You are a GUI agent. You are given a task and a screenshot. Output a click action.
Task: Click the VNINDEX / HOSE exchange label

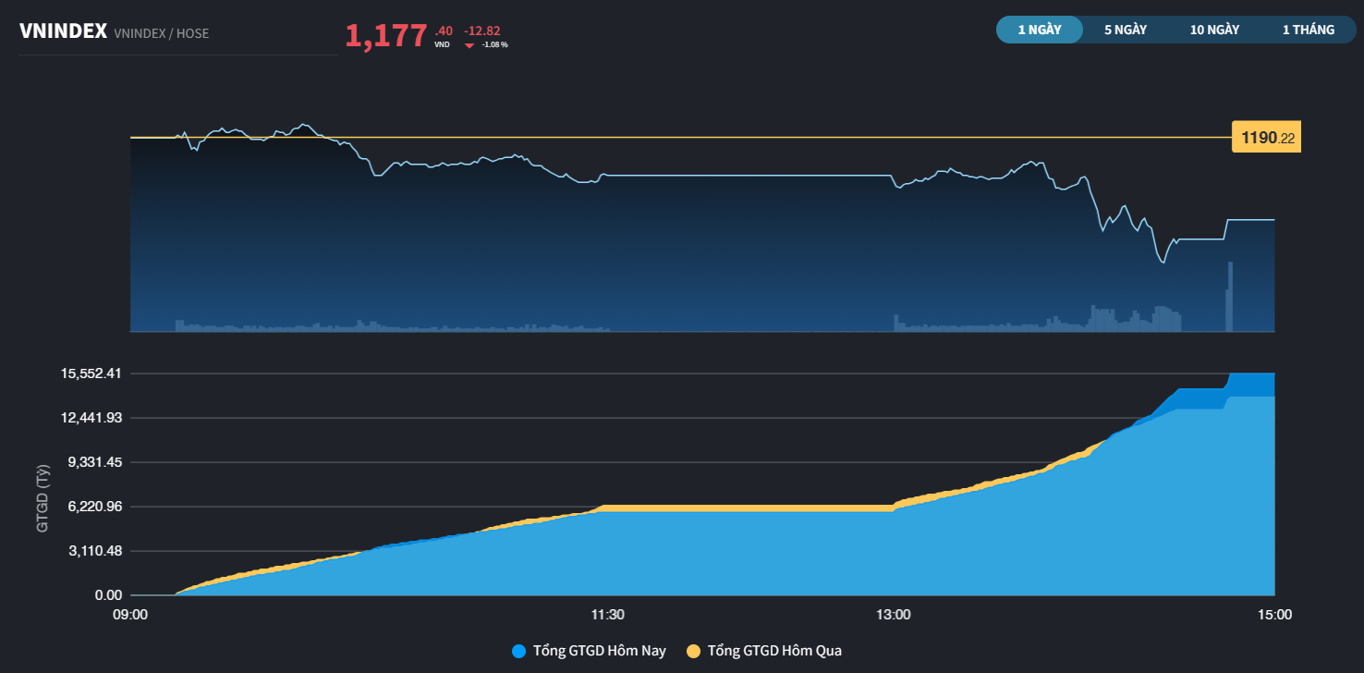pos(162,33)
